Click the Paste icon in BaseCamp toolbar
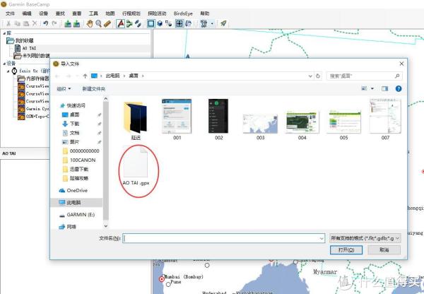 (x=26, y=23)
